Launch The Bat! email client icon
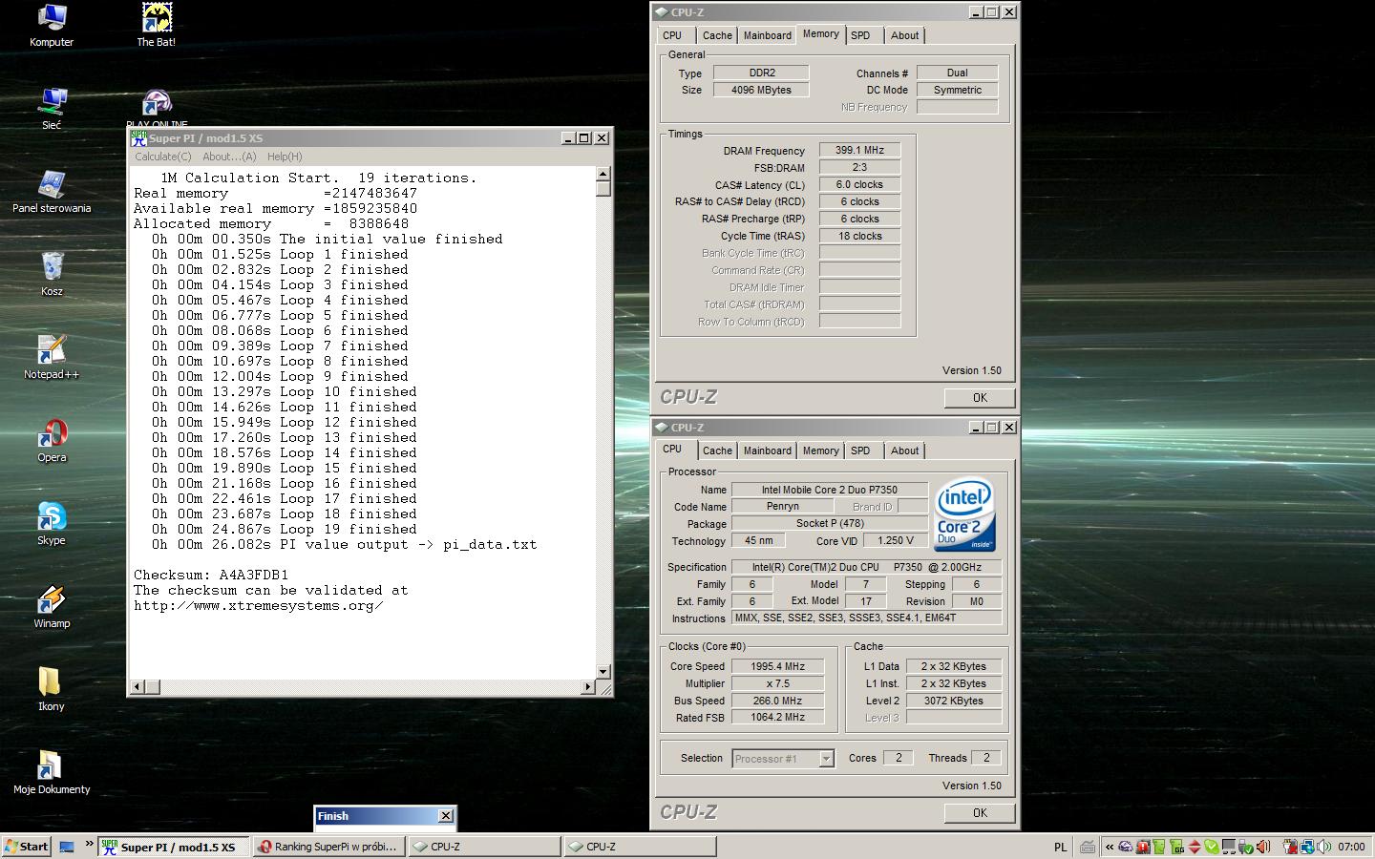Viewport: 1375px width, 859px height. (x=157, y=18)
